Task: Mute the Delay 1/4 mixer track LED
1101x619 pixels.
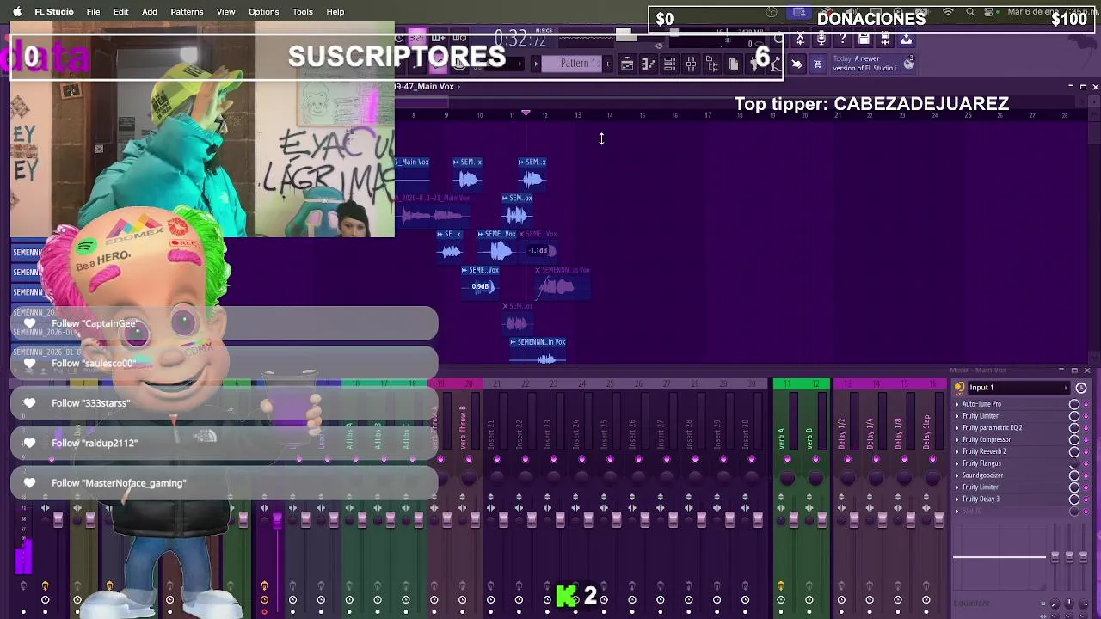Action: [x=876, y=460]
